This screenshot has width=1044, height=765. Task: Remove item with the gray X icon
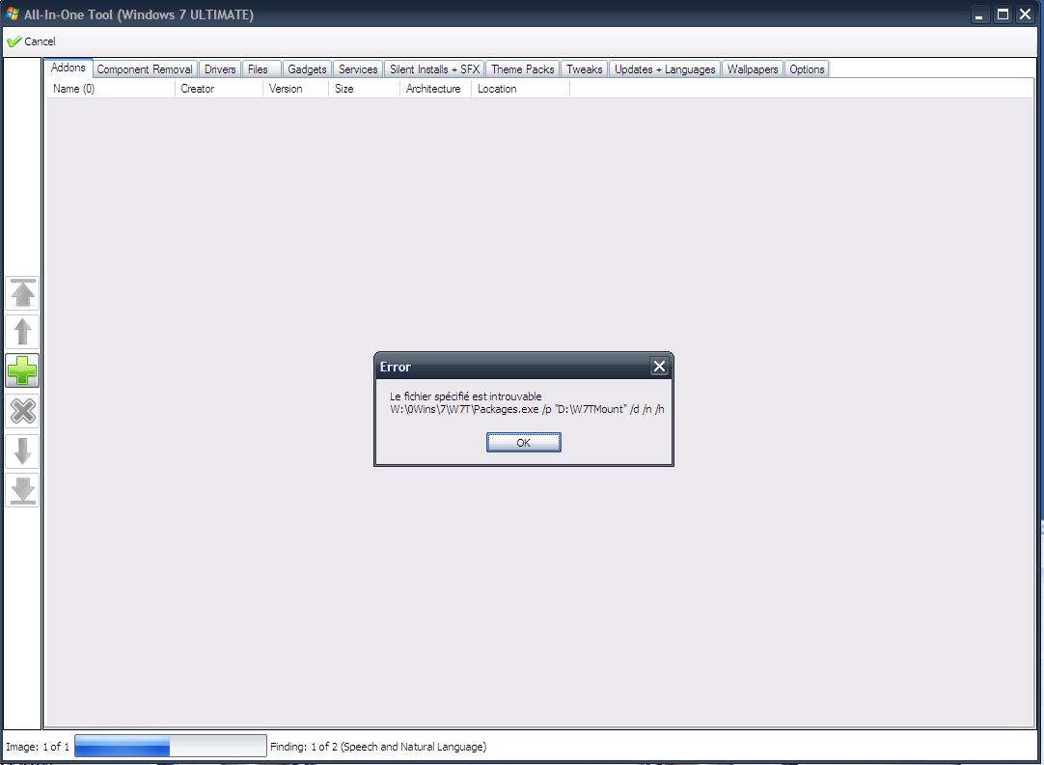(22, 411)
